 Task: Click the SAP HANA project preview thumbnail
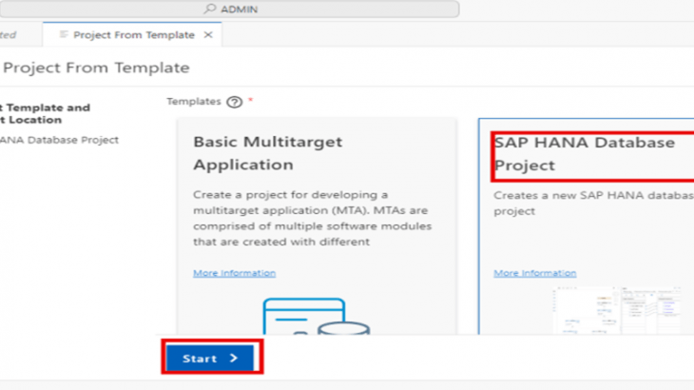pyautogui.click(x=617, y=310)
